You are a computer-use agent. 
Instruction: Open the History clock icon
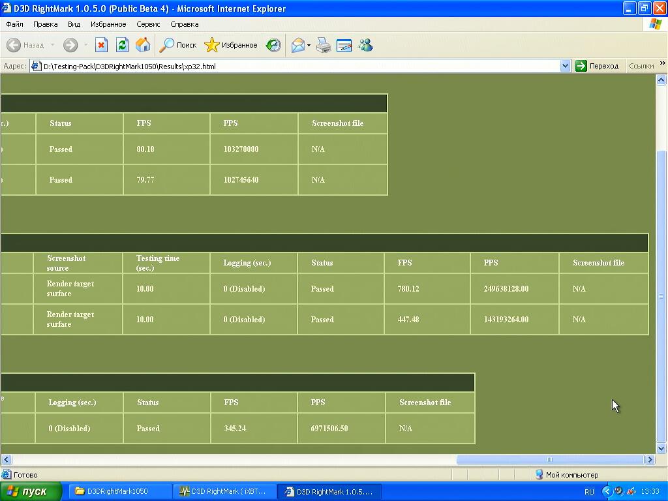pyautogui.click(x=273, y=45)
